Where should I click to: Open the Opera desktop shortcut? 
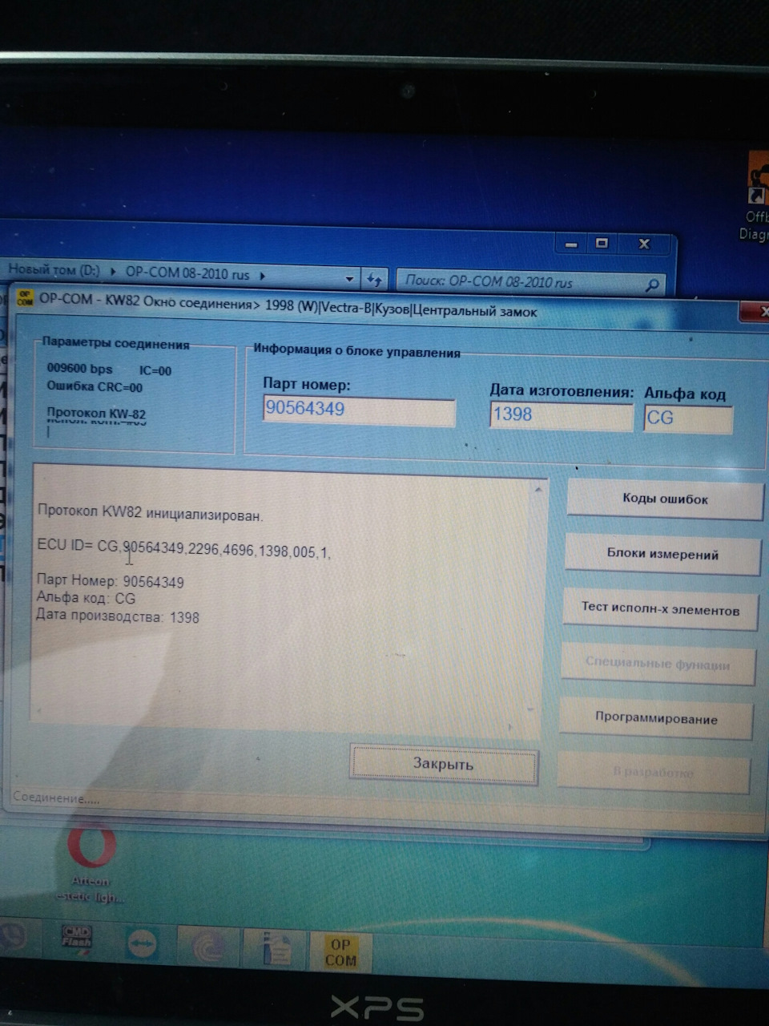click(91, 861)
